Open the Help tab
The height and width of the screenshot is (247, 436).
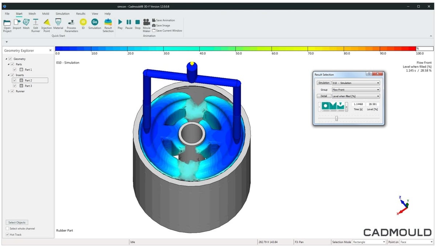pos(108,14)
